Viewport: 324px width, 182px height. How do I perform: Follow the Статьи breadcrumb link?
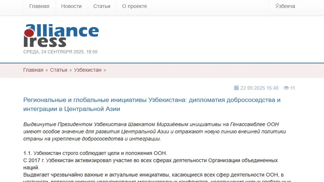pos(59,70)
